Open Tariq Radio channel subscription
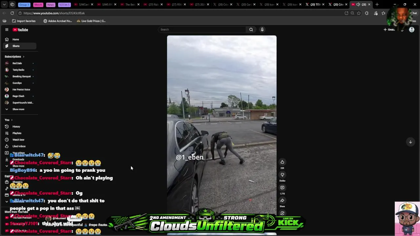This screenshot has height=236, width=420. [x=19, y=70]
